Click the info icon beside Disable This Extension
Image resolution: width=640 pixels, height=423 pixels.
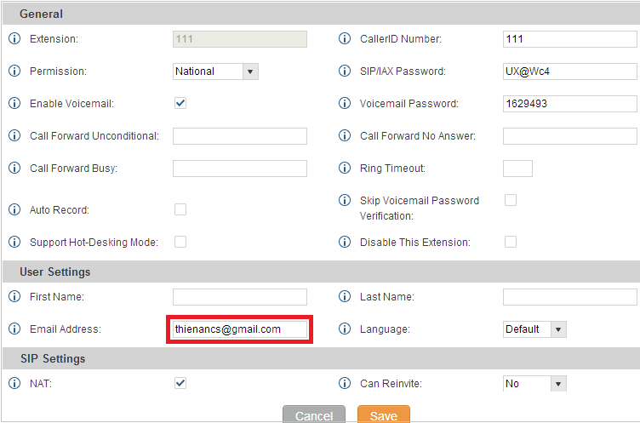point(345,242)
